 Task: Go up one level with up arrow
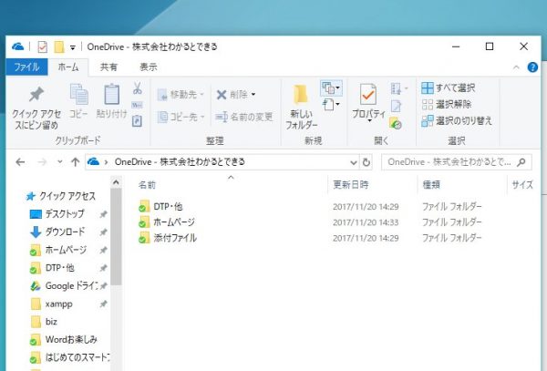point(75,161)
